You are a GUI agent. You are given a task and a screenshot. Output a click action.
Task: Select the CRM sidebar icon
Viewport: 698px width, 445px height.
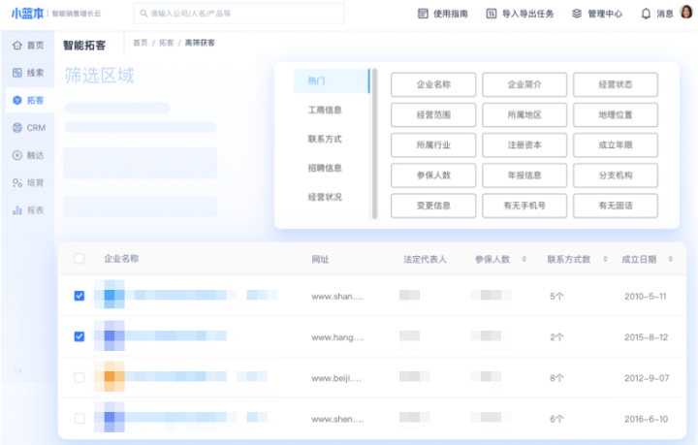coord(17,128)
